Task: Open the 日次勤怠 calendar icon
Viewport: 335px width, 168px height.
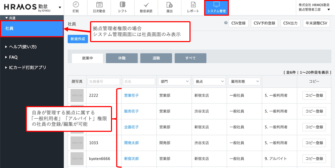Action: (x=99, y=5)
